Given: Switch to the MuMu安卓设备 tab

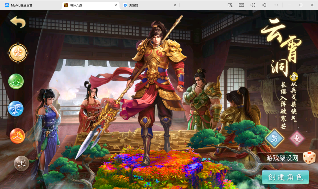Looking at the screenshot, I should 21,5.
